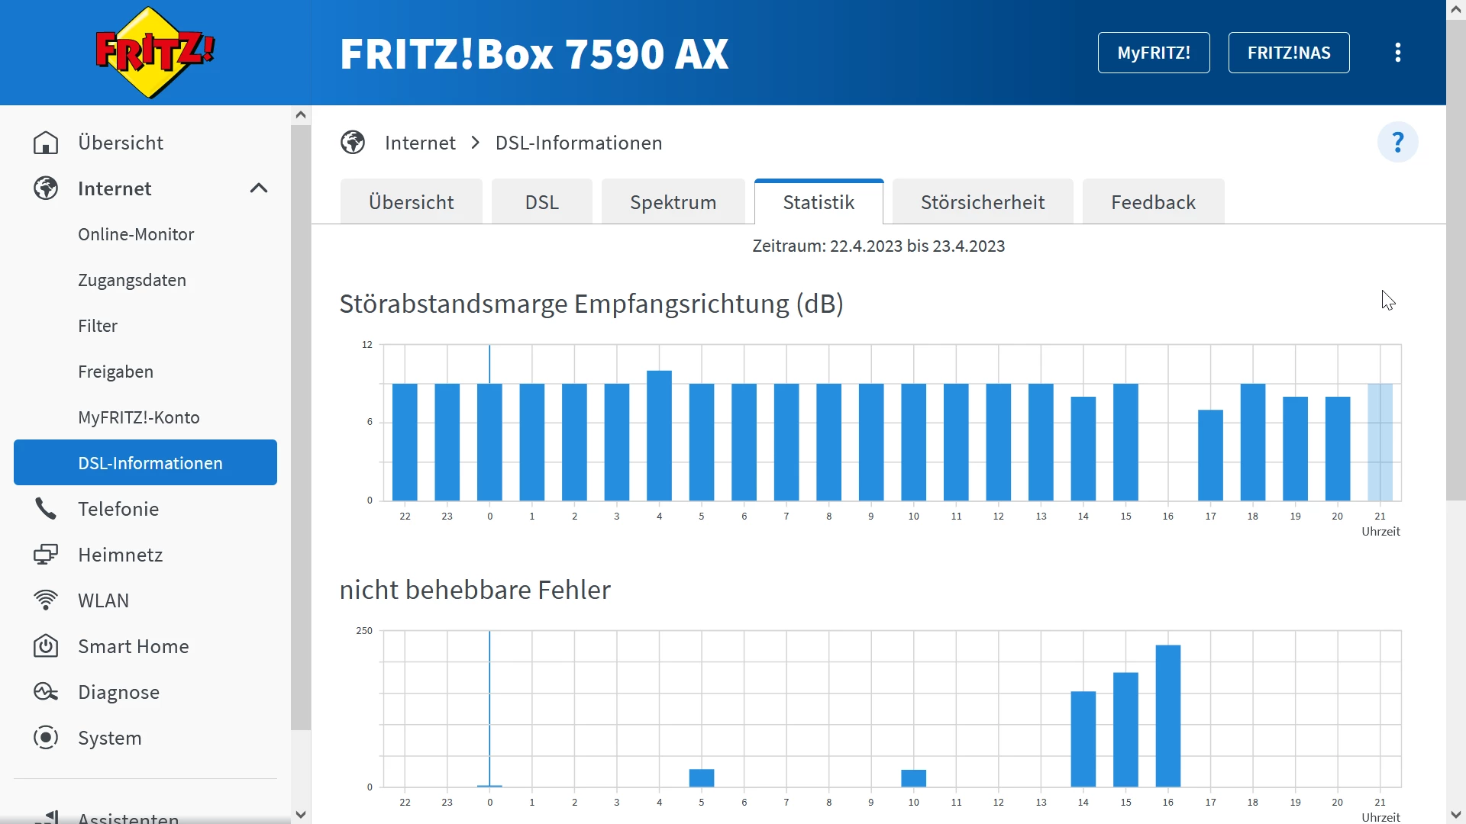Switch to the Spektrum tab
This screenshot has height=824, width=1466.
(673, 202)
